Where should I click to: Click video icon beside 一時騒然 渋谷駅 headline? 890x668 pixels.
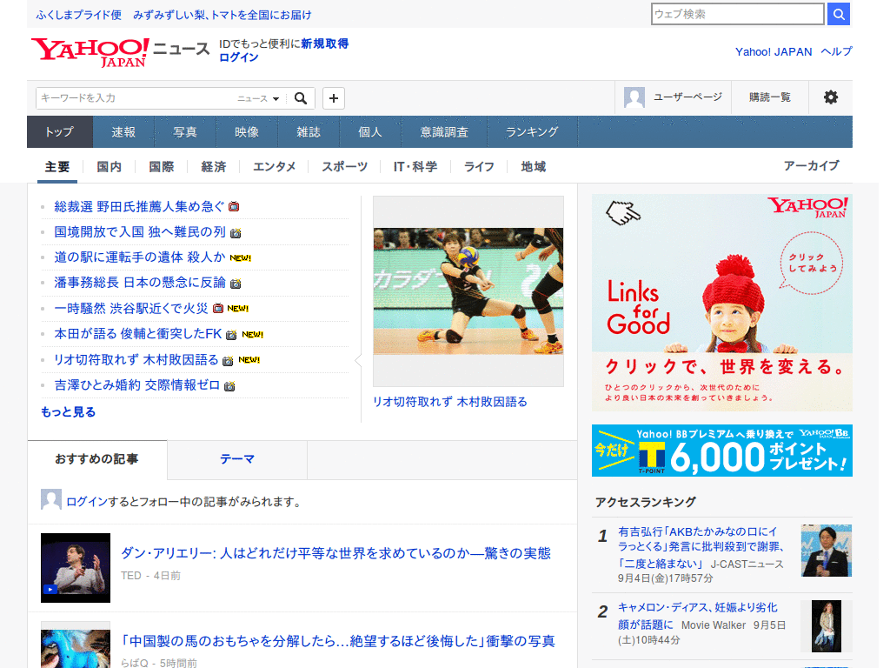coord(218,309)
